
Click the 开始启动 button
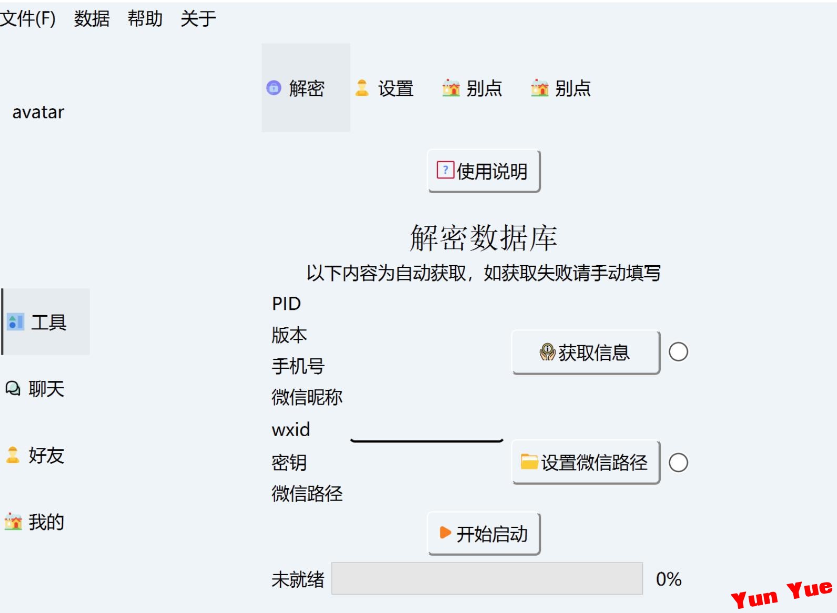(484, 534)
